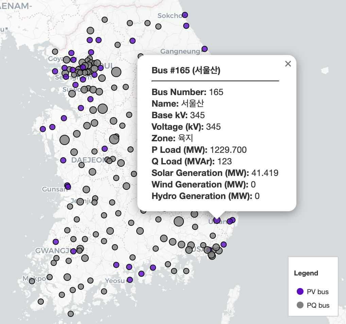Select the purple marker just east of Ulsan

click(x=232, y=220)
